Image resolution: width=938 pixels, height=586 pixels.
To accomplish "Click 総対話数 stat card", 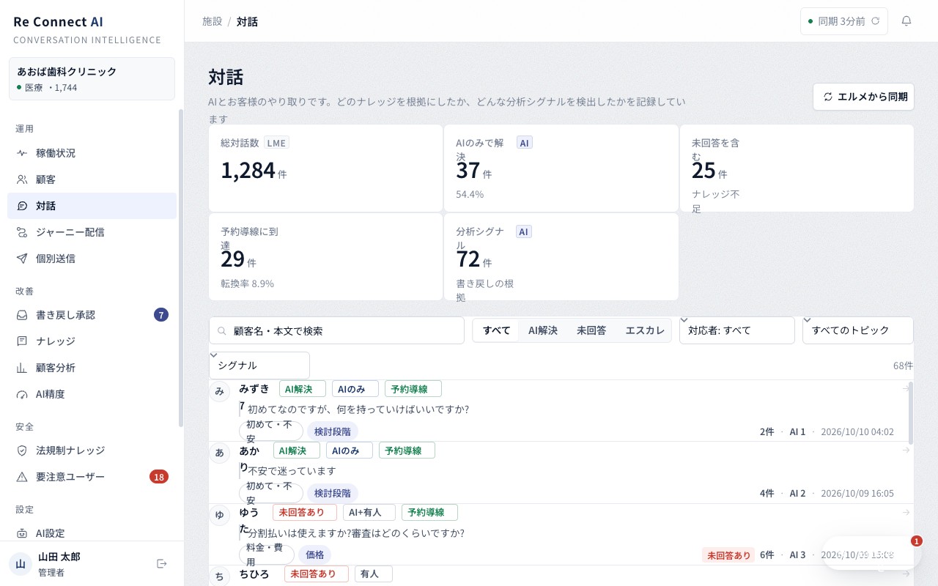I will pyautogui.click(x=325, y=168).
